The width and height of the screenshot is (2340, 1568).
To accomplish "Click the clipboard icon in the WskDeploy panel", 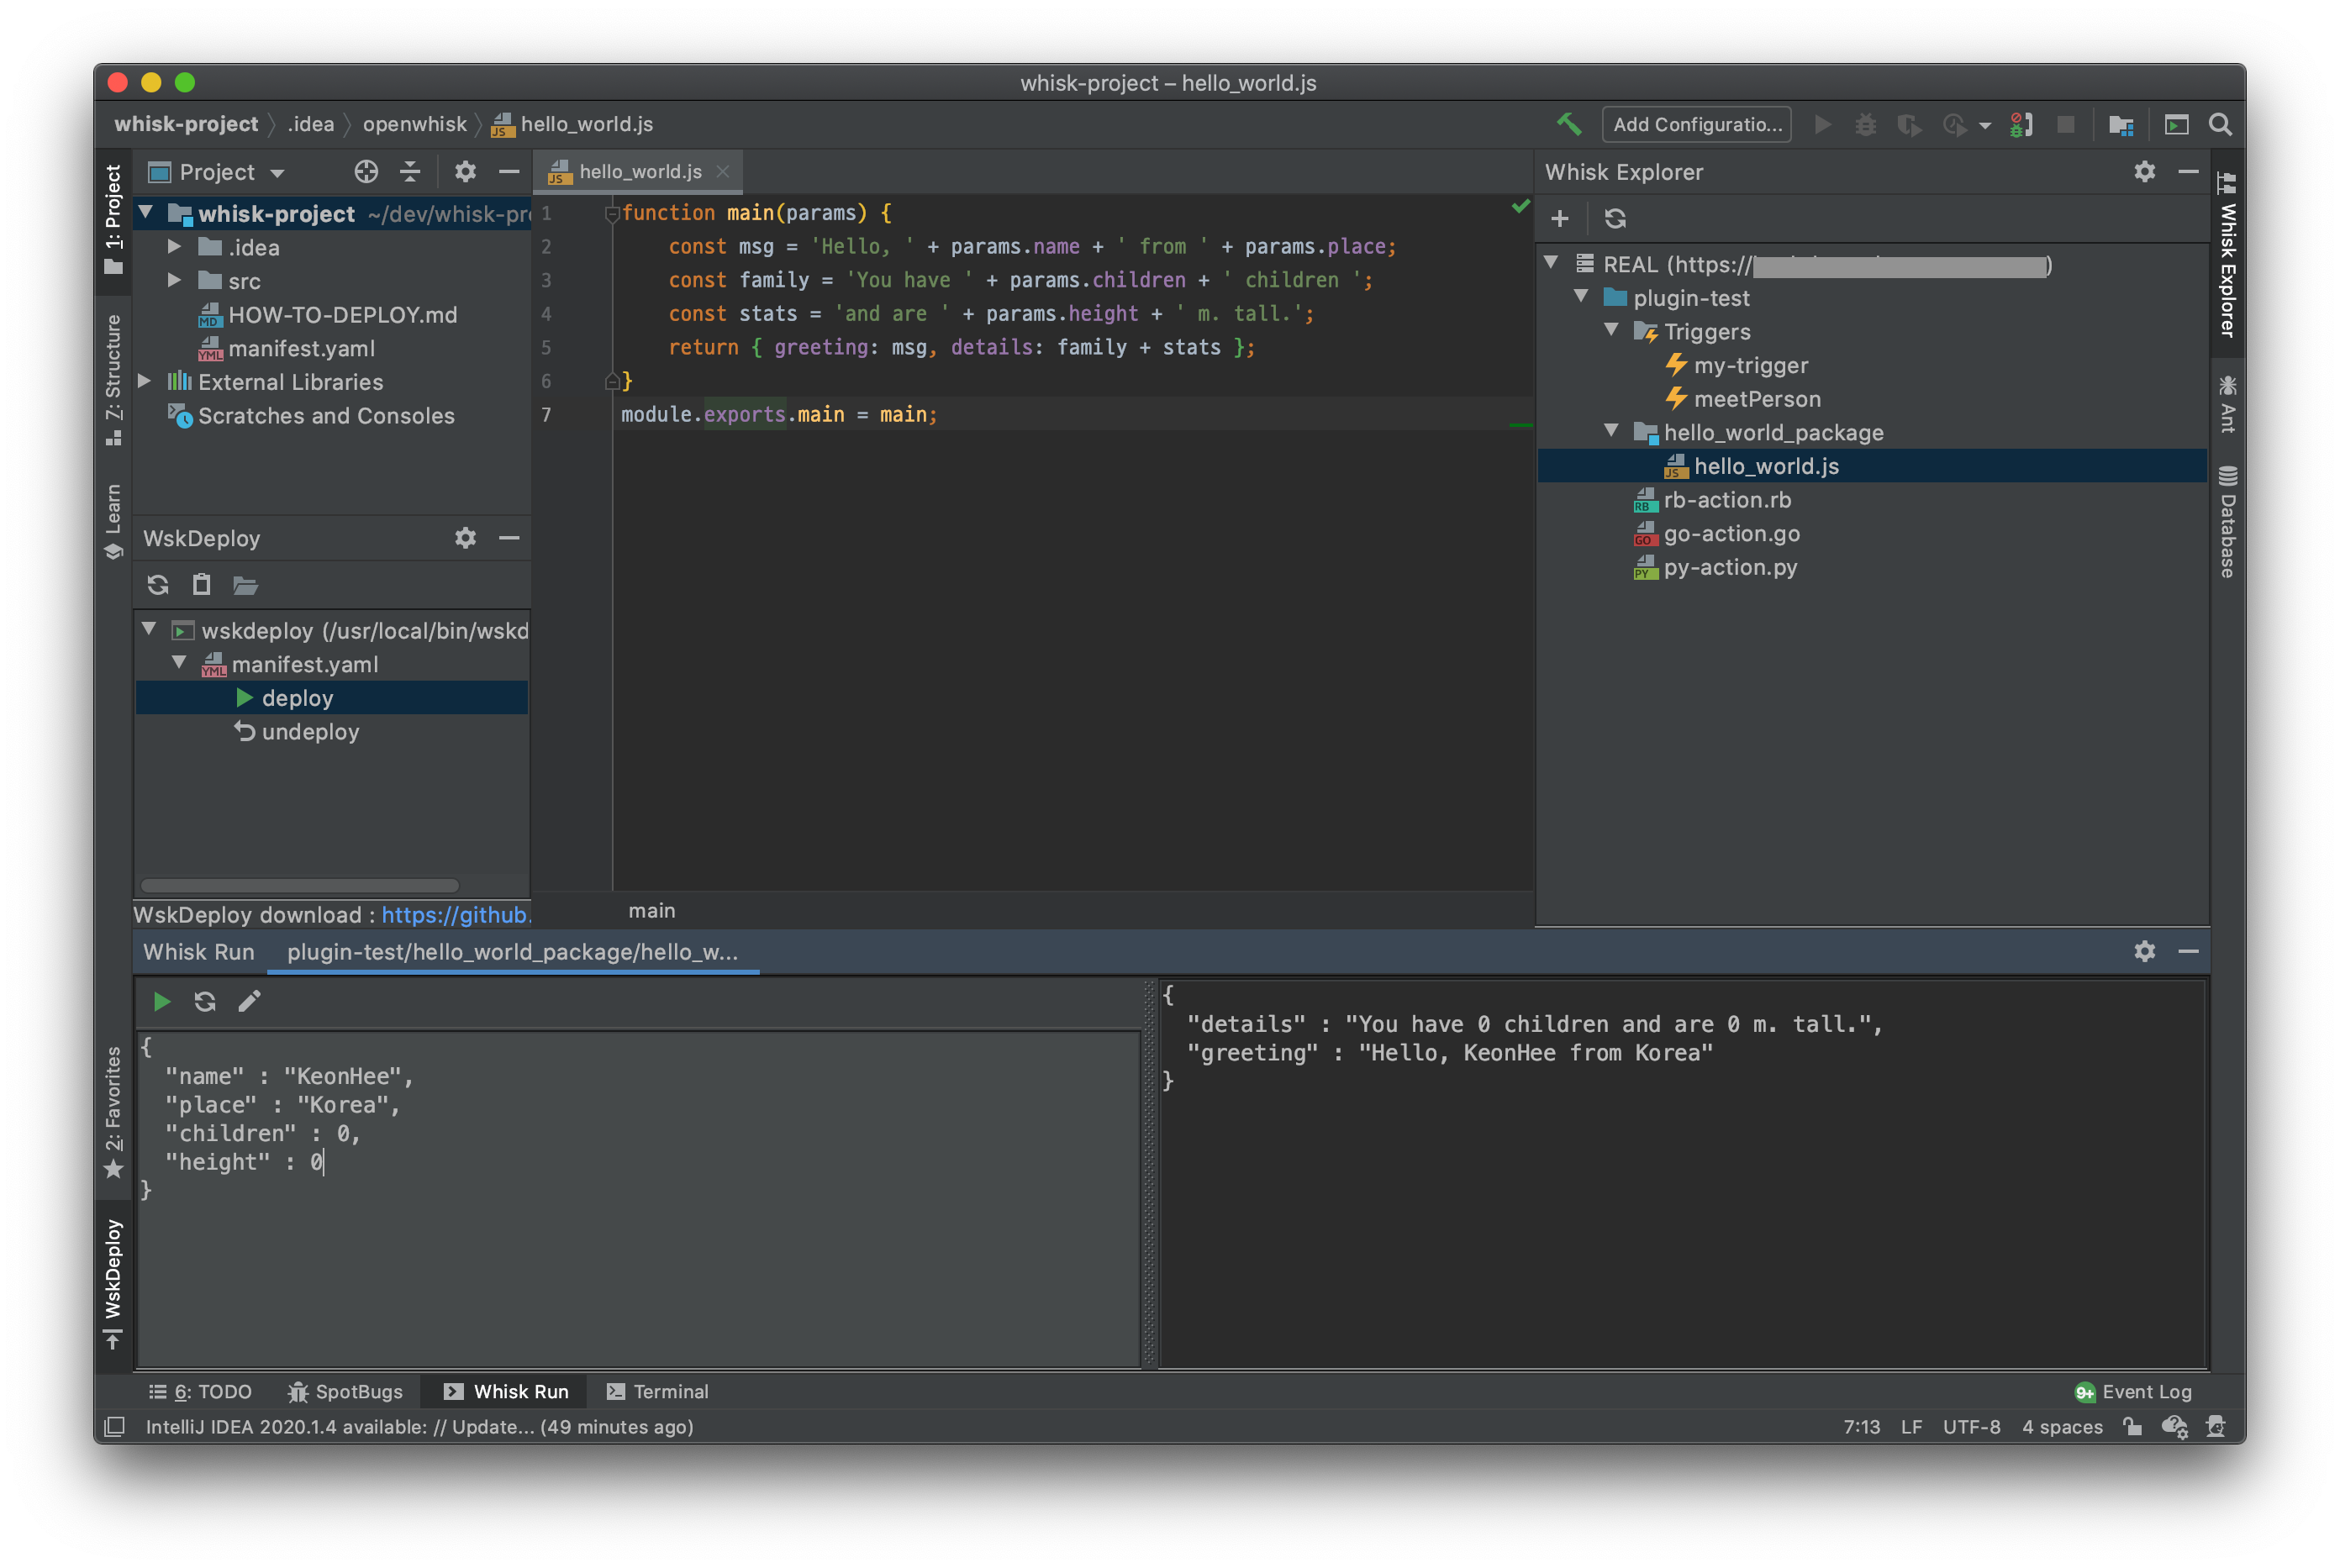I will [202, 585].
